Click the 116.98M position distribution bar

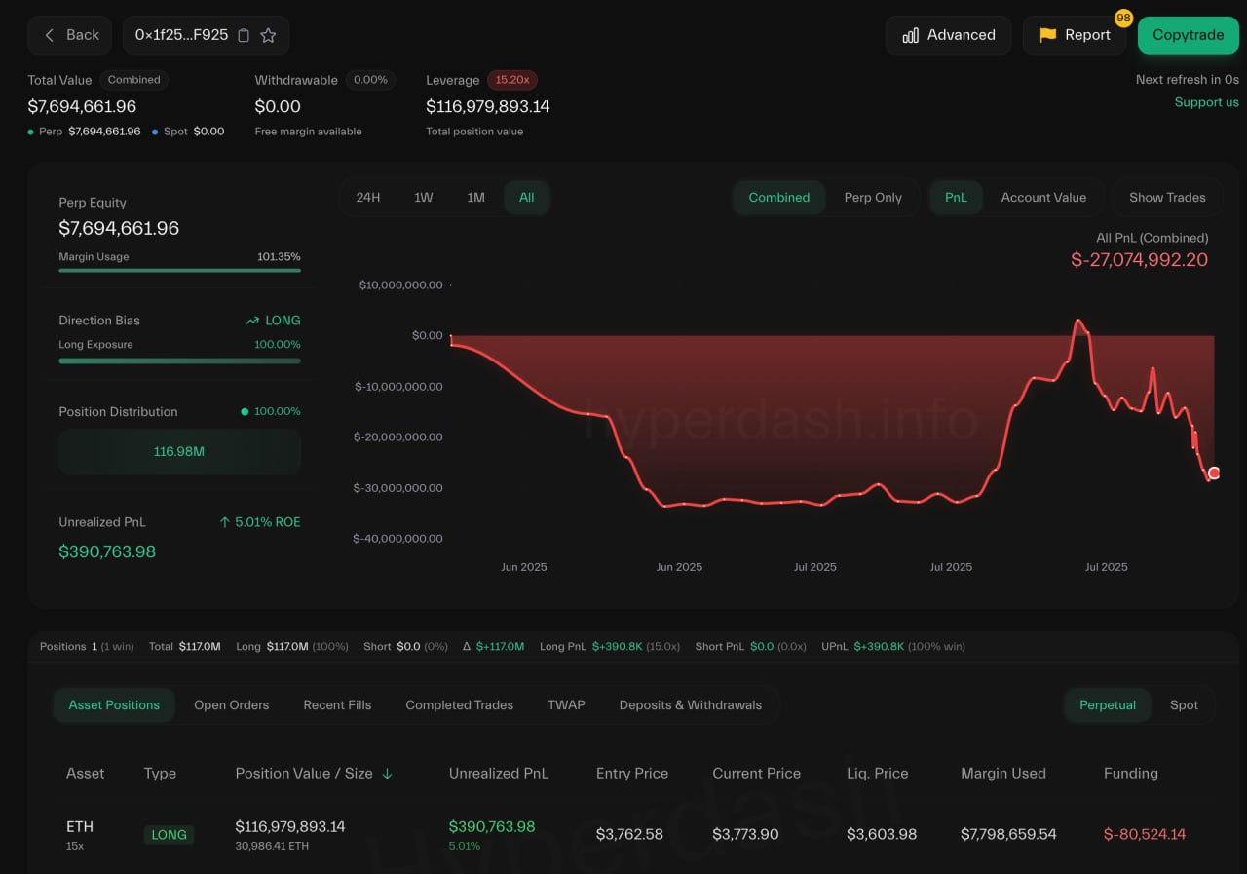(x=179, y=451)
